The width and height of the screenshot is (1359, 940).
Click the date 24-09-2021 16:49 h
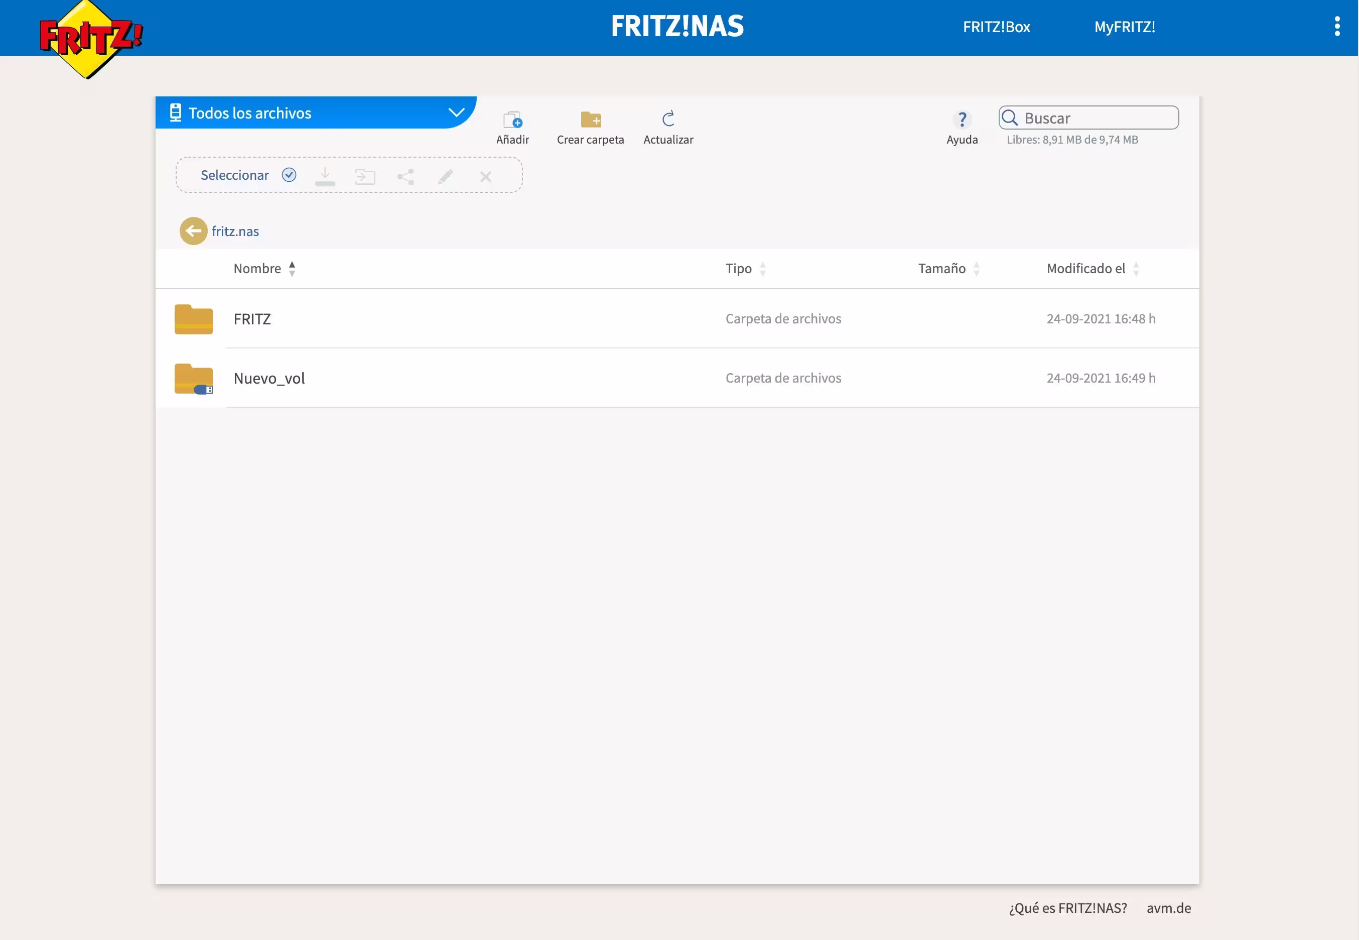[1101, 378]
